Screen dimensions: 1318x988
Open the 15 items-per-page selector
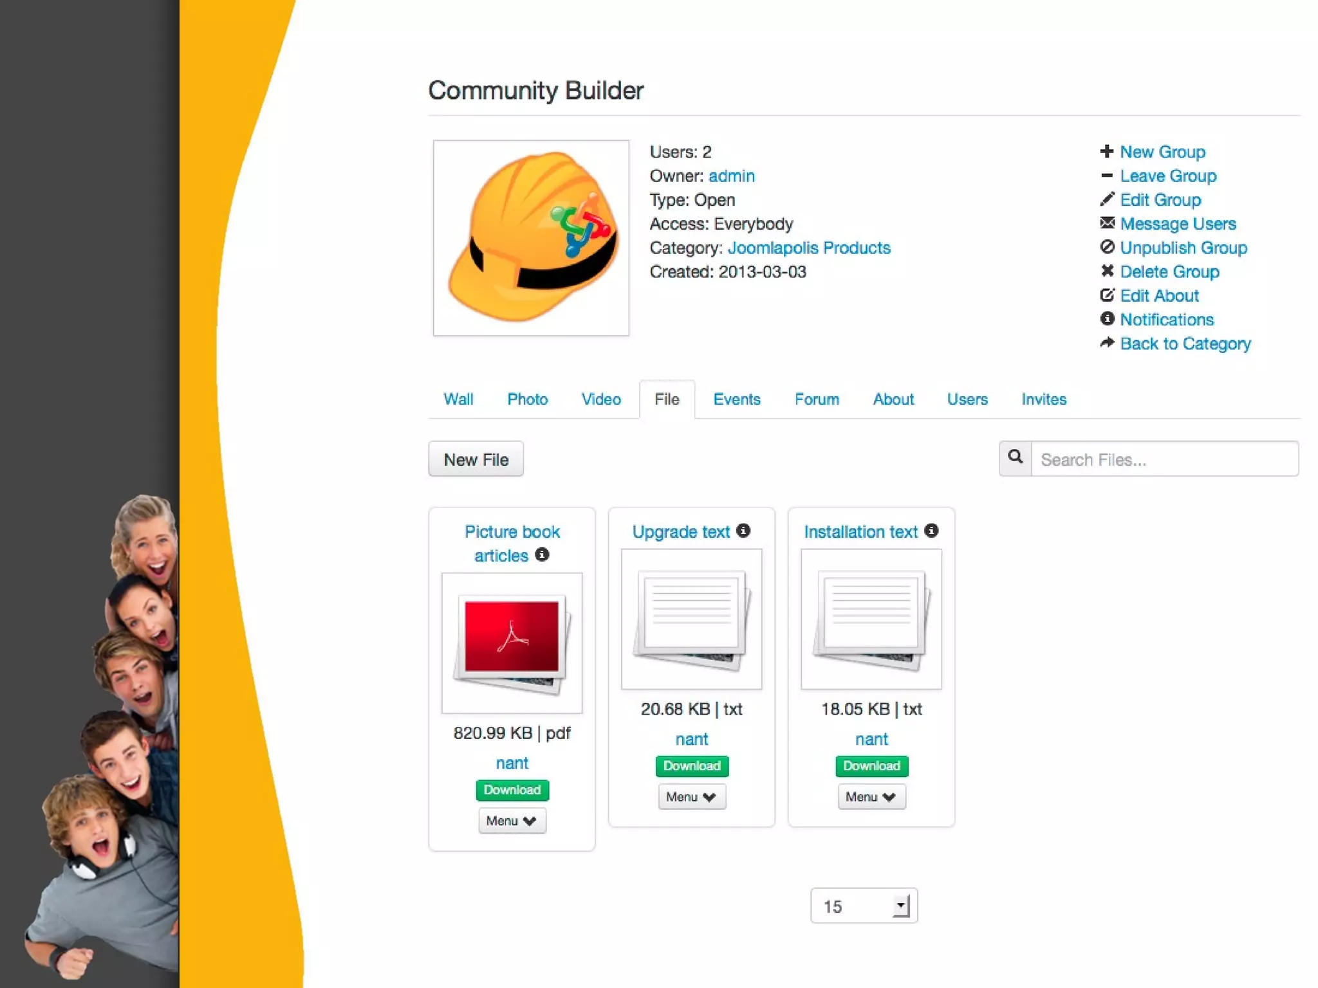click(864, 906)
